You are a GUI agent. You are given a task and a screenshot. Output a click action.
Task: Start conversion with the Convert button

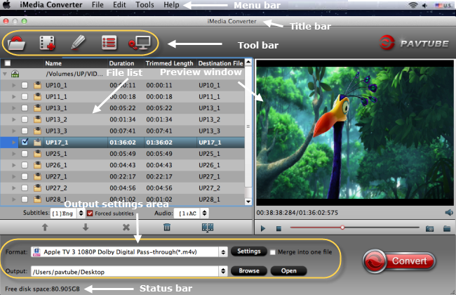click(x=399, y=261)
